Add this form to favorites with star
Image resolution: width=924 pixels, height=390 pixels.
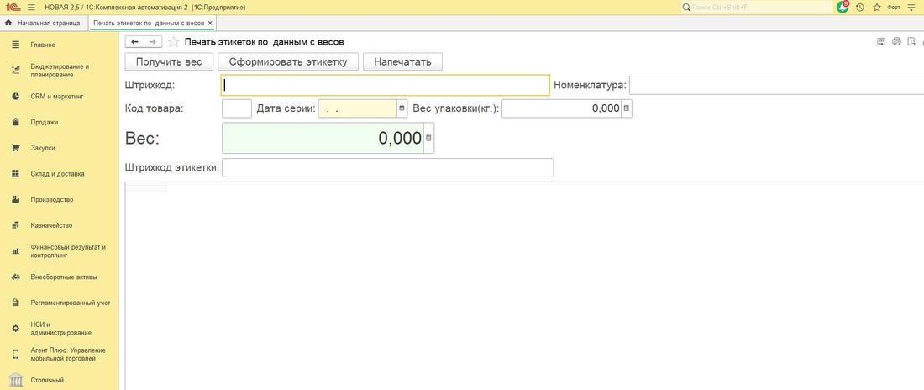coord(174,41)
